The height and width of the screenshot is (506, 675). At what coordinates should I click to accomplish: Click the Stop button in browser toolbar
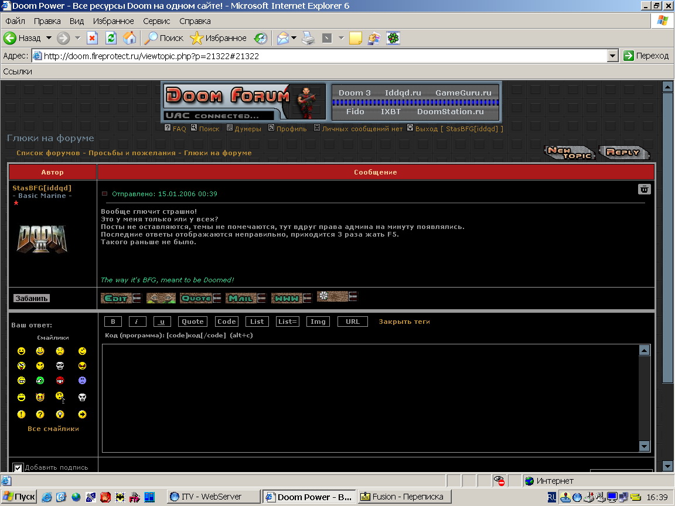[92, 38]
